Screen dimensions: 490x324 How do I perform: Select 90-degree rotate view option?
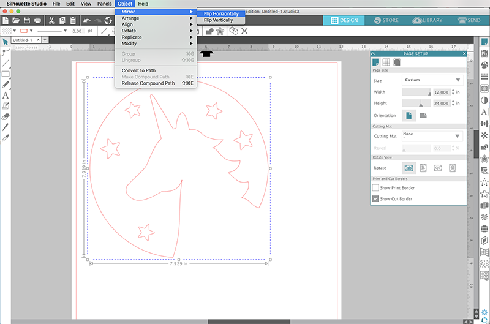(423, 168)
